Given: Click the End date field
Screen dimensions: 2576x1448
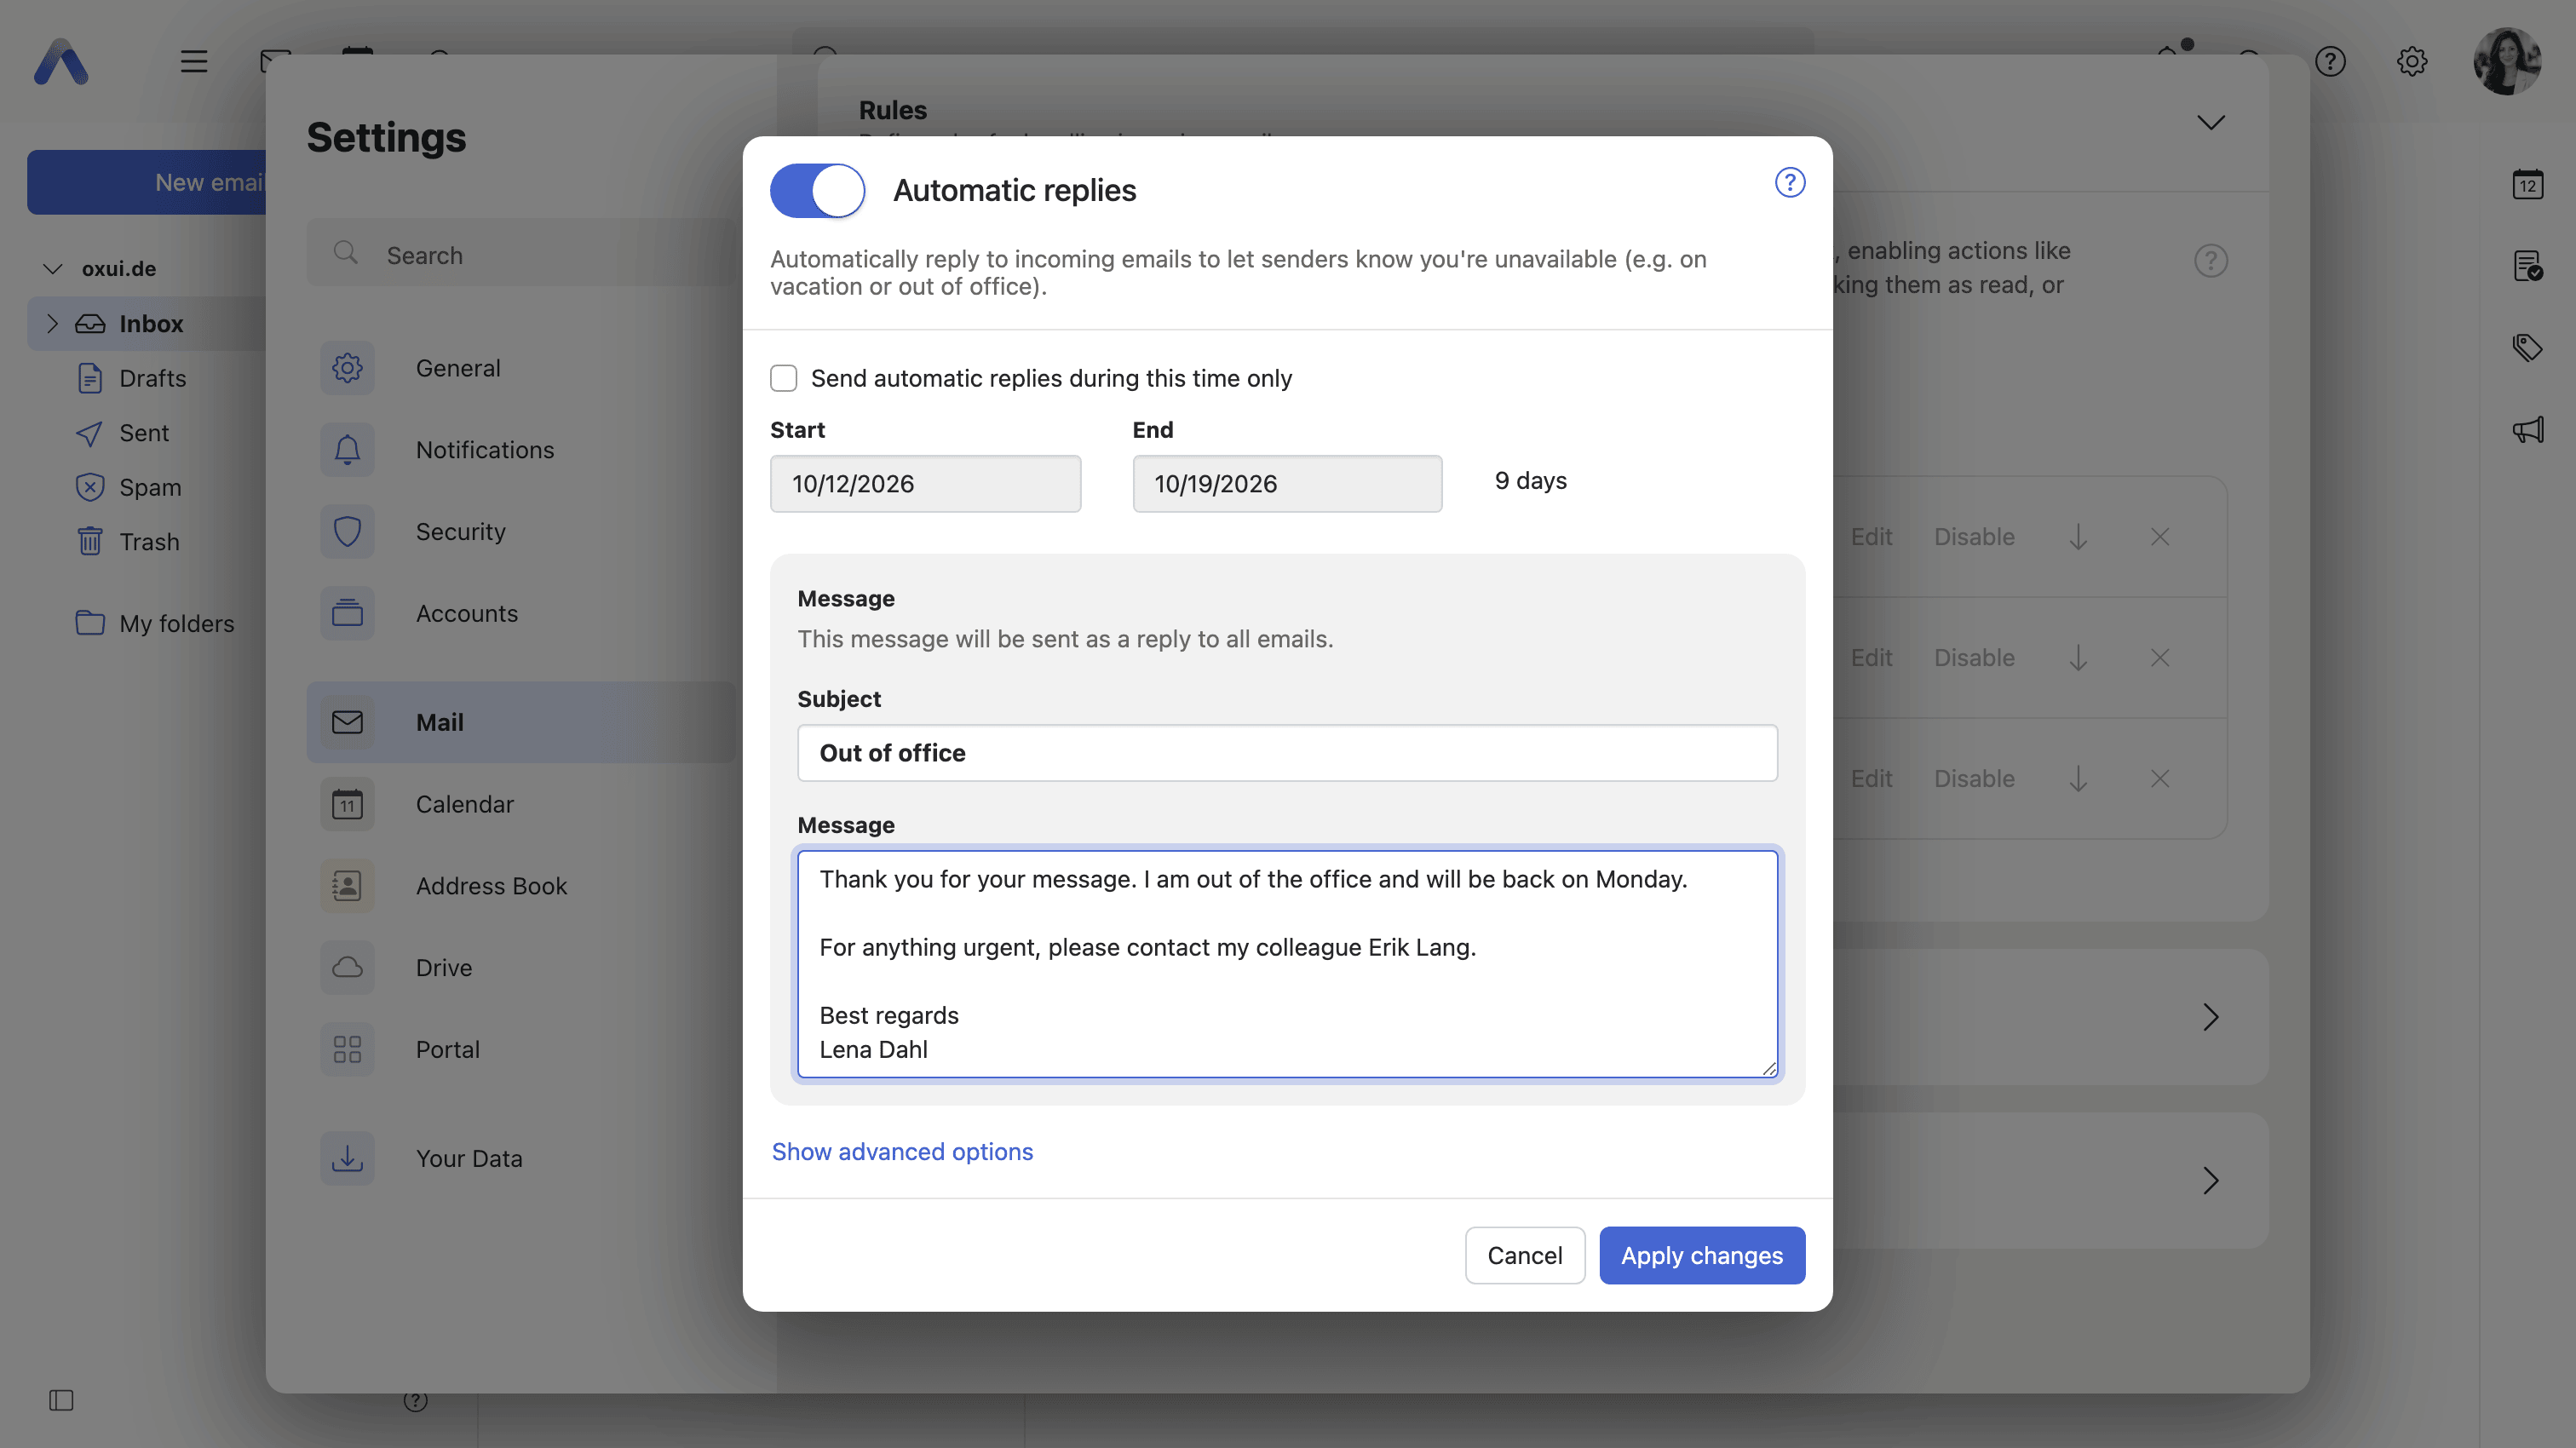Looking at the screenshot, I should [x=1287, y=484].
